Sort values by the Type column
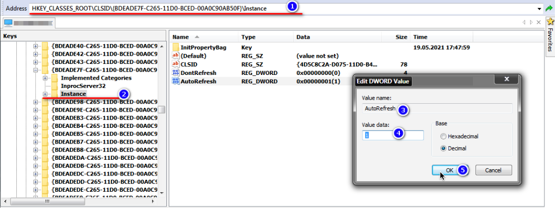555x208 pixels. (266, 37)
